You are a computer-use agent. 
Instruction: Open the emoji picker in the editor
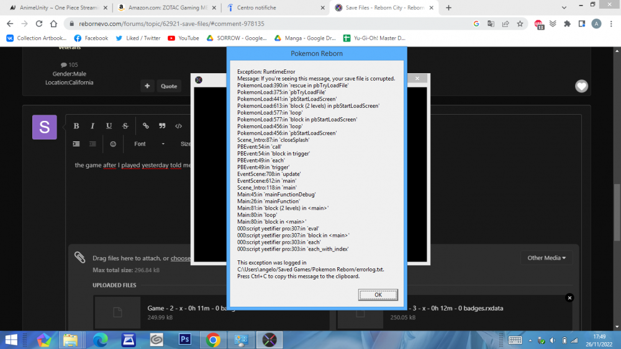coord(113,144)
